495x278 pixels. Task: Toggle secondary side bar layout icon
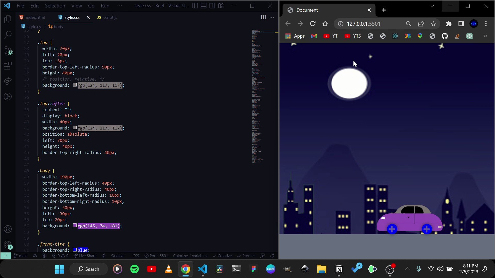click(212, 6)
